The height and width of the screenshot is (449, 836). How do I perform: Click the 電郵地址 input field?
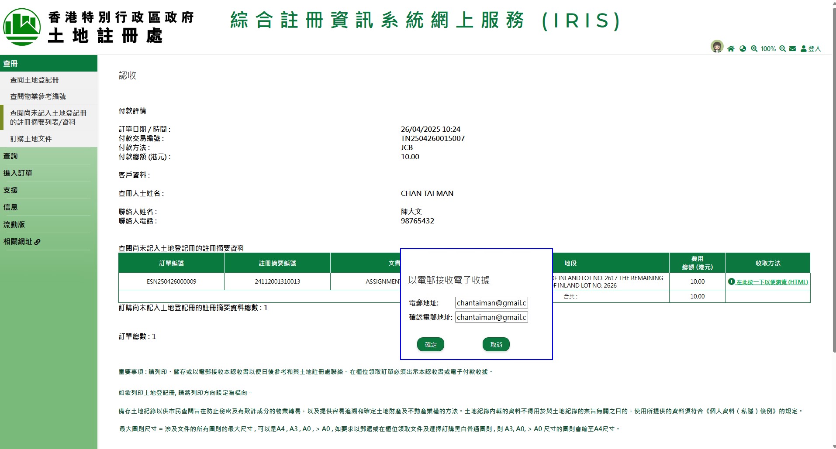[x=491, y=303]
